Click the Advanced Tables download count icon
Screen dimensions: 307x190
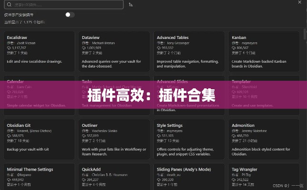click(x=158, y=48)
